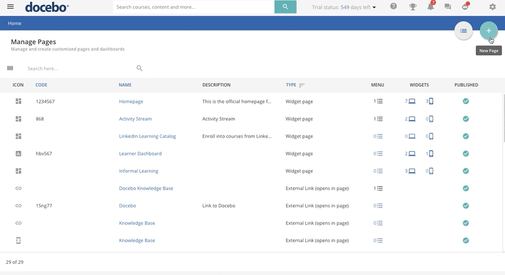The image size is (505, 275).
Task: Toggle published status for Docebo row
Action: pyautogui.click(x=466, y=206)
